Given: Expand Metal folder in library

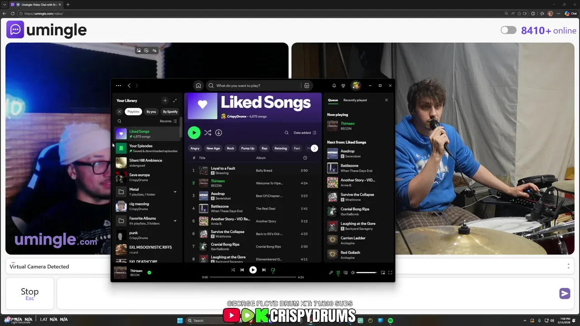Looking at the screenshot, I should [x=175, y=192].
